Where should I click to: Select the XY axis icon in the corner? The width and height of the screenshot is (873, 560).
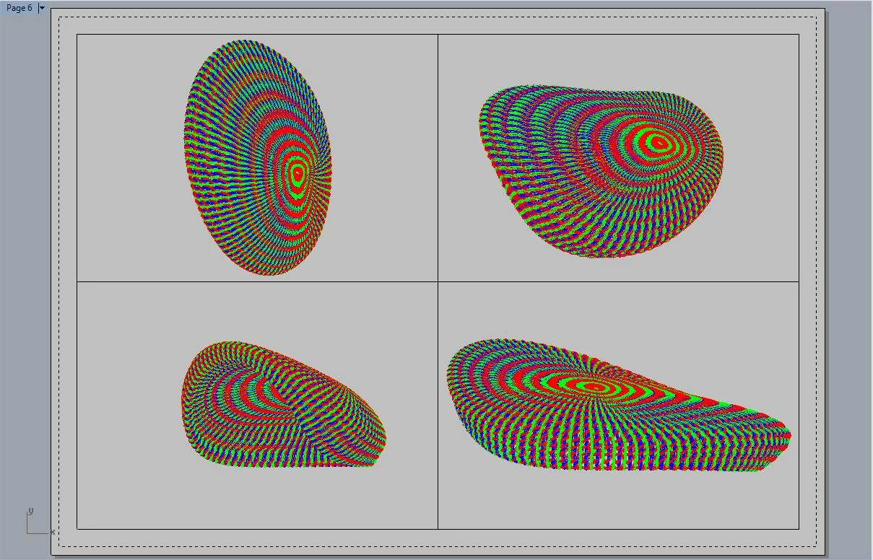coord(40,522)
